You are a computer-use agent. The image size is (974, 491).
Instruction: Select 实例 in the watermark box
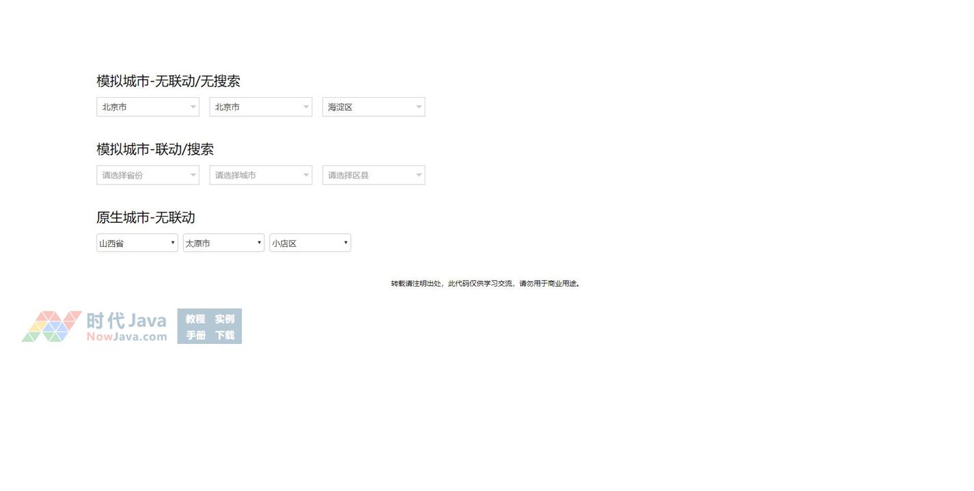[x=224, y=319]
